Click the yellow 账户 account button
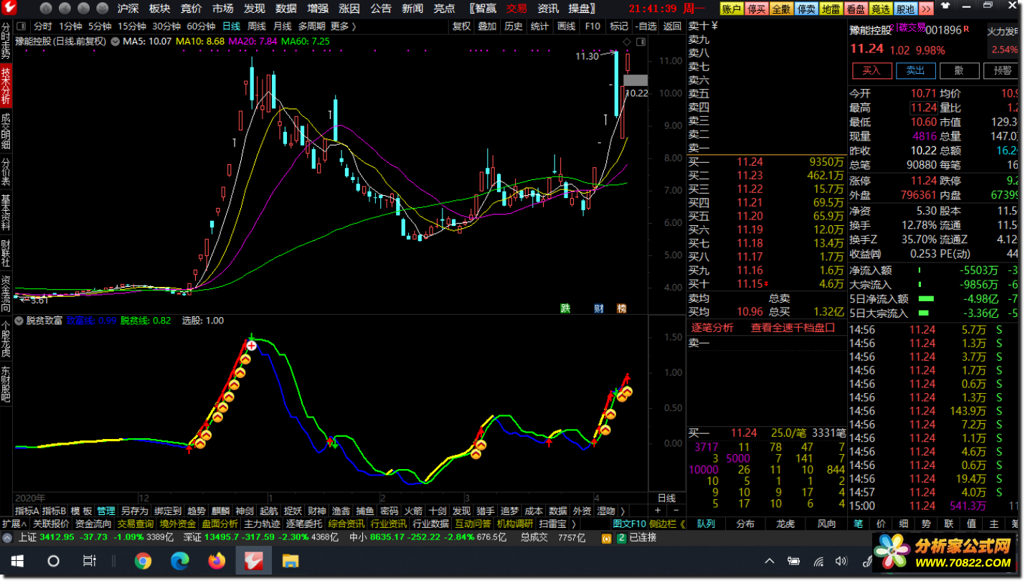The image size is (1025, 581). tap(730, 9)
